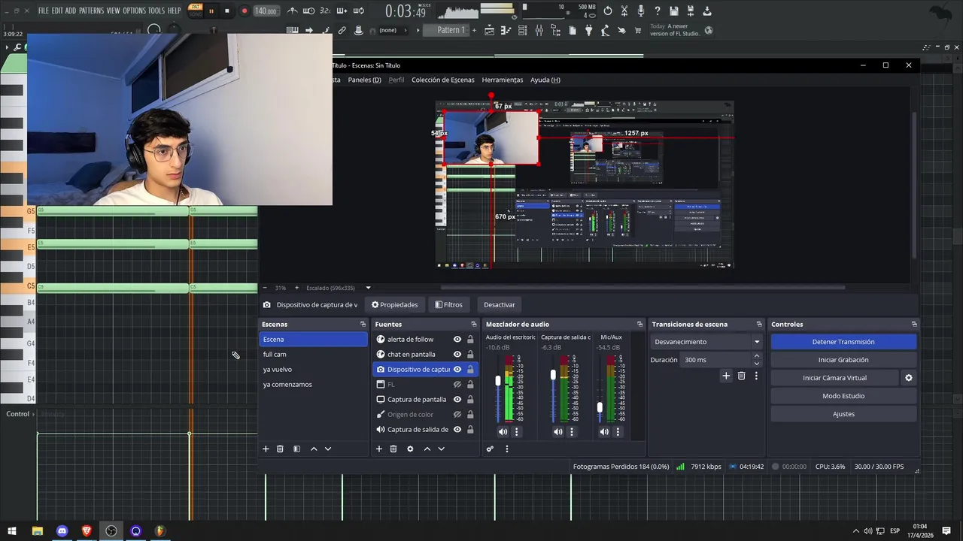Pop out the Mezclador de audio dock

point(639,325)
